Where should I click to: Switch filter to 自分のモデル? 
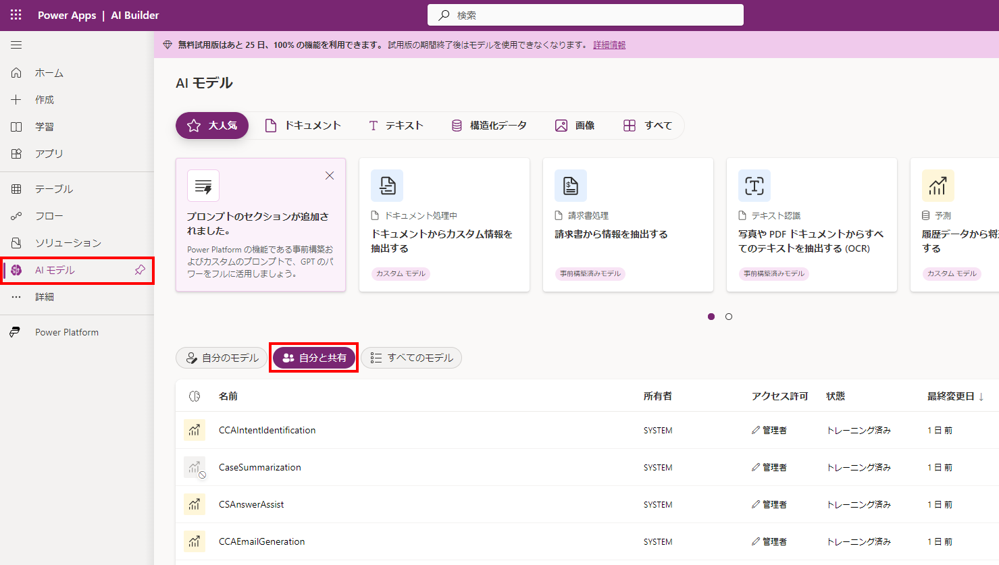(222, 358)
